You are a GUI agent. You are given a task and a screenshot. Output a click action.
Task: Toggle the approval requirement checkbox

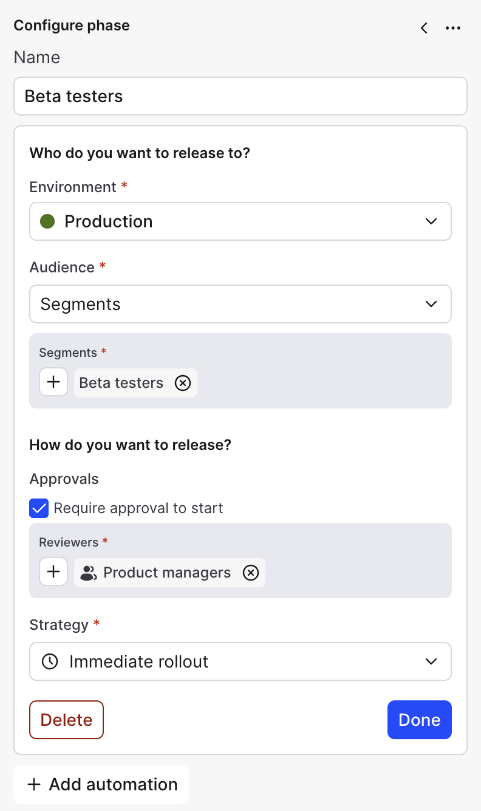(39, 508)
